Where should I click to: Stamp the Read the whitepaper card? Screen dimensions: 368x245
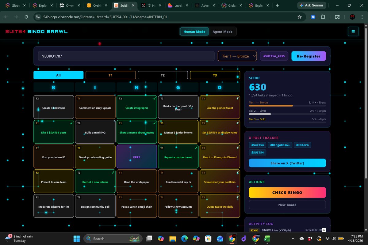pyautogui.click(x=137, y=181)
